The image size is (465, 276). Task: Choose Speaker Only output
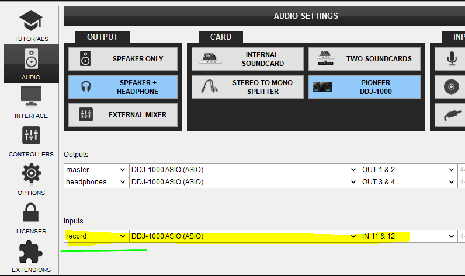coord(123,59)
